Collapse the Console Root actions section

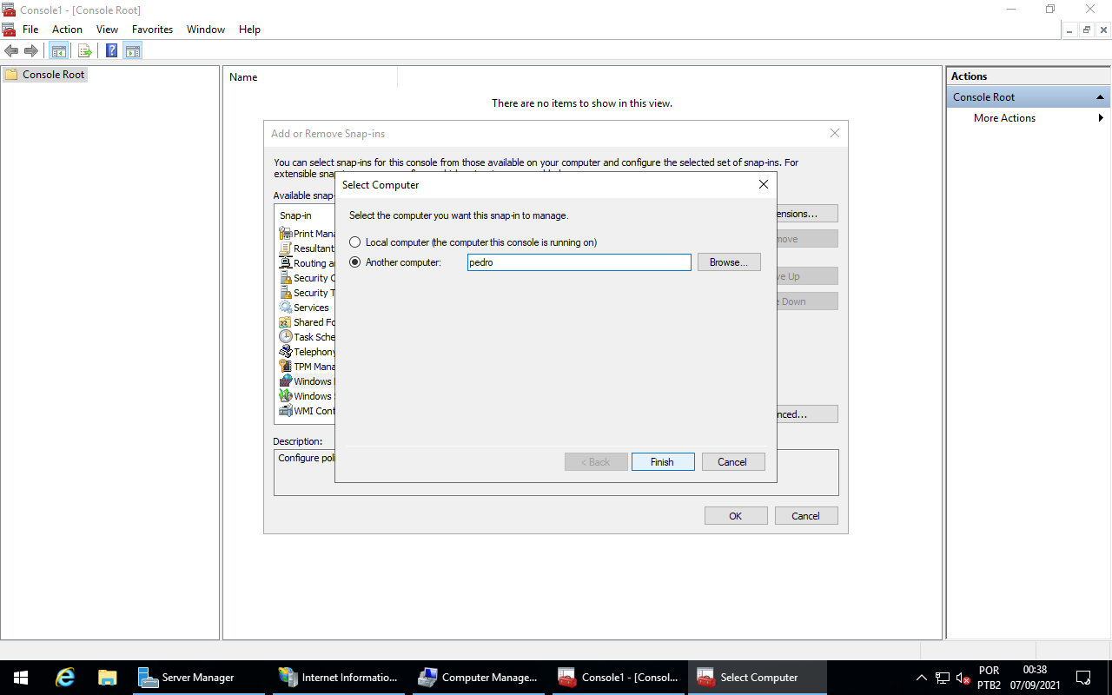[1101, 97]
